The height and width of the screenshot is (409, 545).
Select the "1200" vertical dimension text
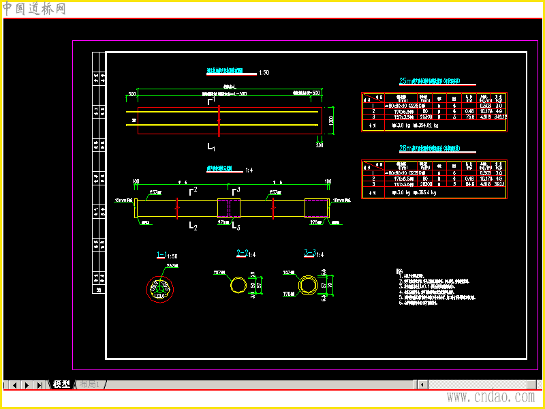[x=330, y=121]
